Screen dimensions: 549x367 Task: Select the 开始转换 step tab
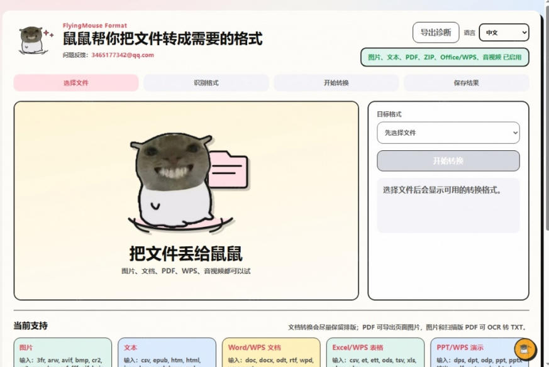click(336, 83)
